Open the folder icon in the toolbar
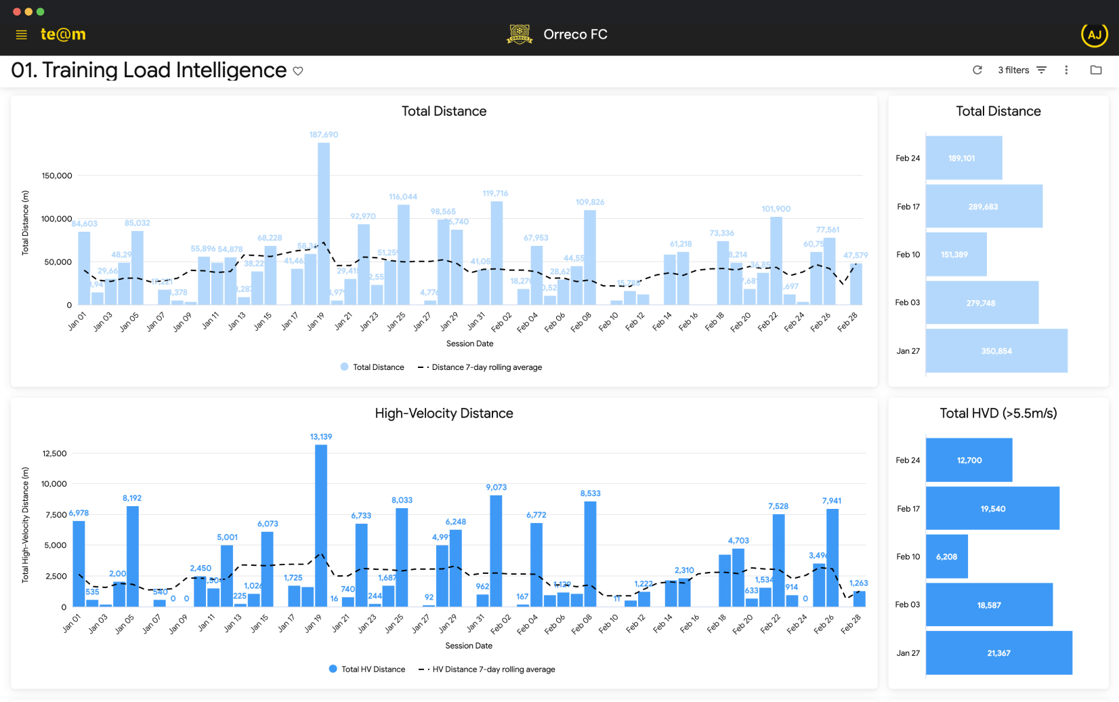This screenshot has width=1119, height=702. tap(1096, 70)
